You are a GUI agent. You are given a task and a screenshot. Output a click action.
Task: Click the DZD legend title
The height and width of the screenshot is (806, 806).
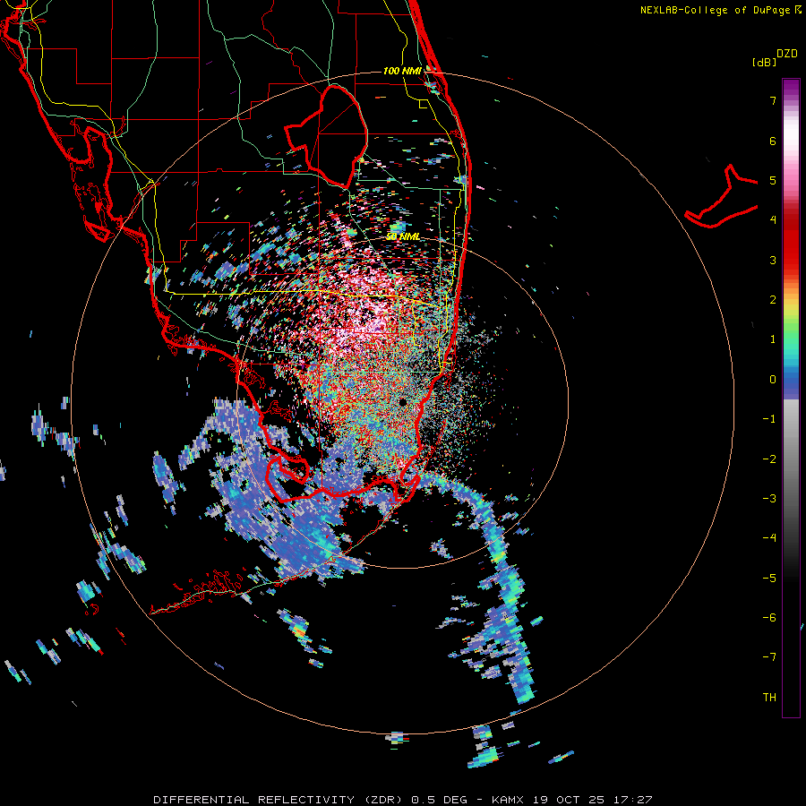pos(787,54)
